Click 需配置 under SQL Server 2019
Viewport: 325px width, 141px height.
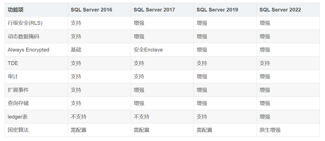click(x=204, y=130)
